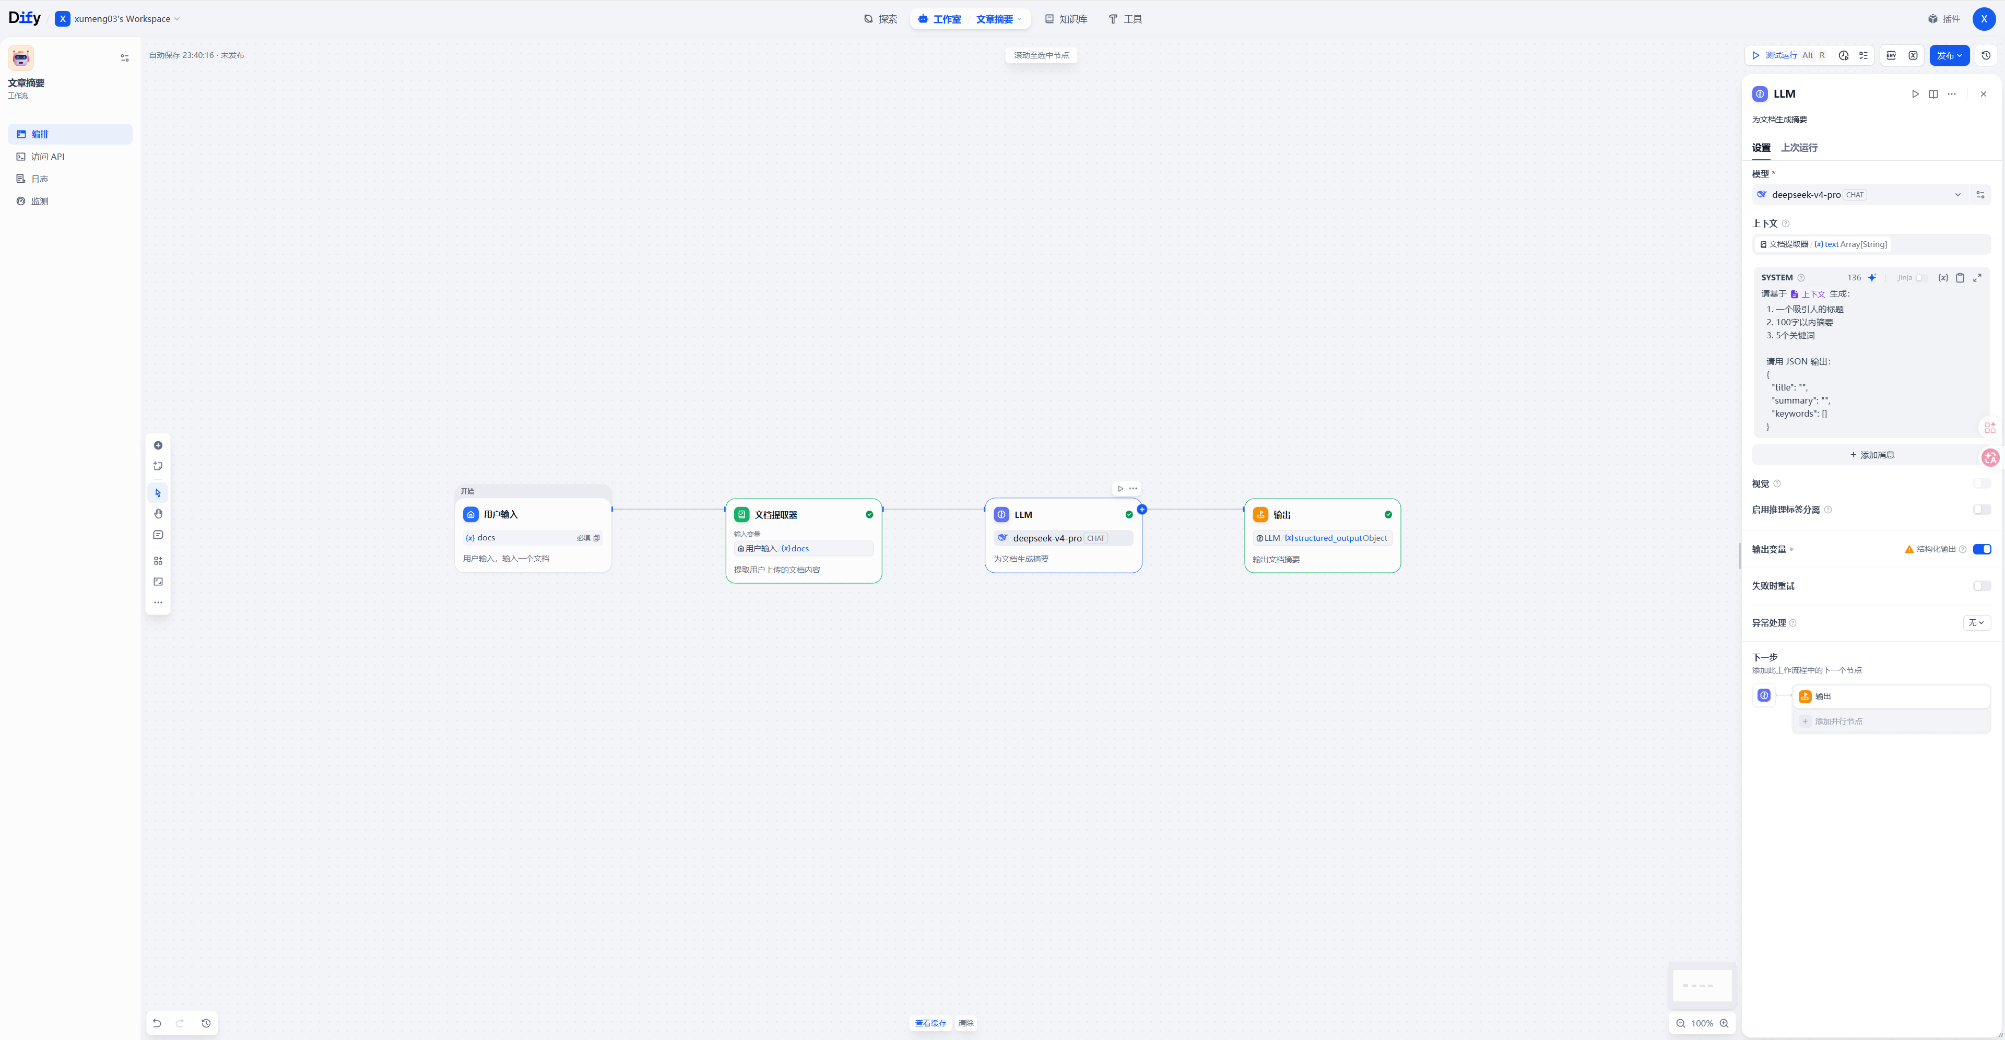Image resolution: width=2005 pixels, height=1040 pixels.
Task: Click 测试运行 test run button
Action: 1788,55
